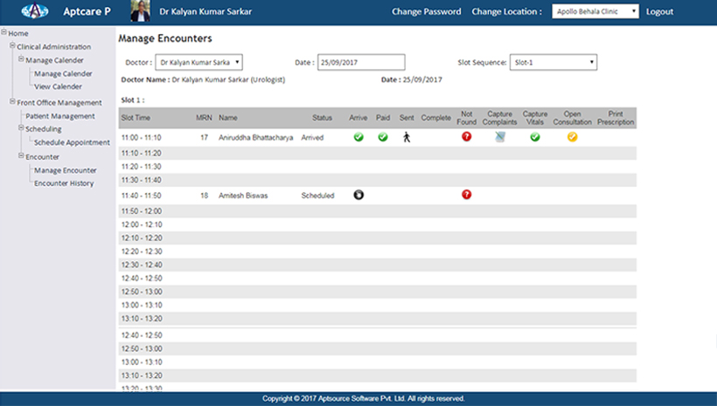The width and height of the screenshot is (717, 406).
Task: Click the Logout link
Action: (659, 12)
